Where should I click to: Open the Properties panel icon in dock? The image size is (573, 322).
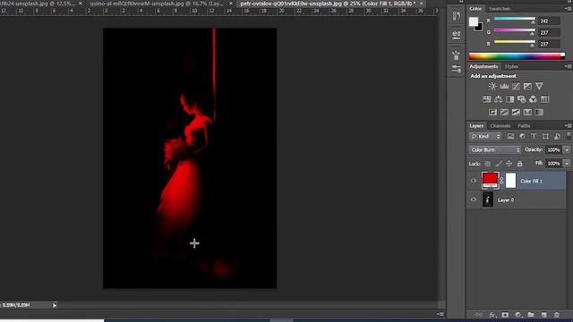click(x=457, y=35)
